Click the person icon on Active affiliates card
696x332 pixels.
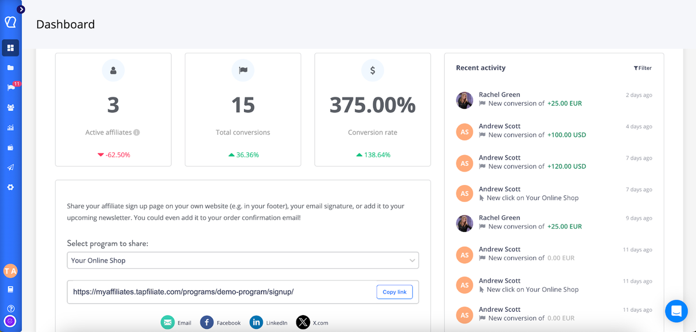[x=113, y=71]
